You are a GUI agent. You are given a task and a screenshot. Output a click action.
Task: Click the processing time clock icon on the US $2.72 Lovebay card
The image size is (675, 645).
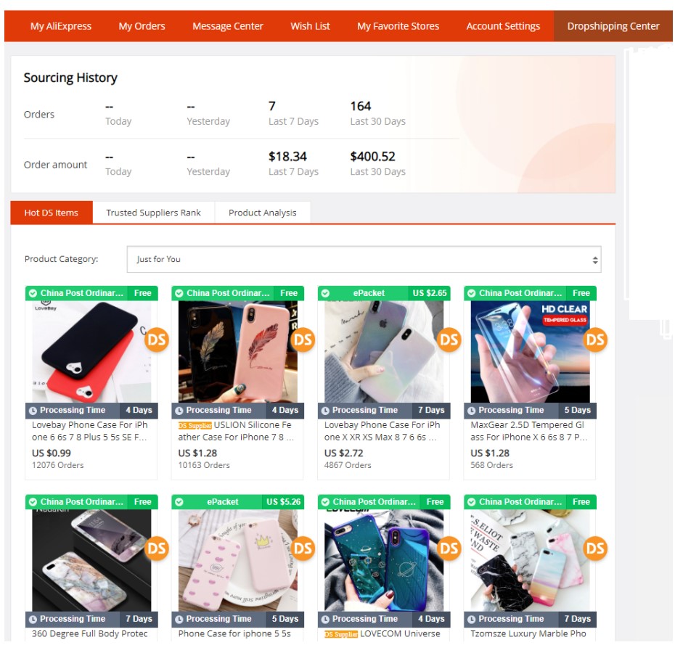(325, 411)
